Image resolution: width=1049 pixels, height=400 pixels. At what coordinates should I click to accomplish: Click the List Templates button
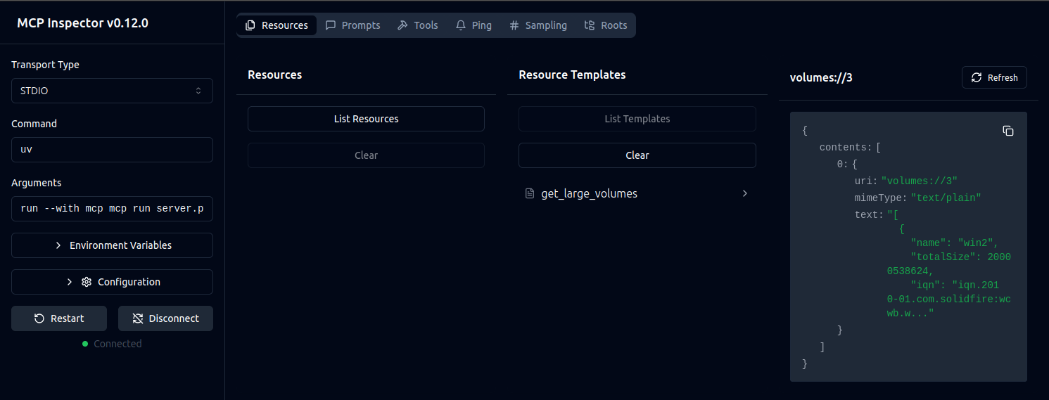coord(637,119)
